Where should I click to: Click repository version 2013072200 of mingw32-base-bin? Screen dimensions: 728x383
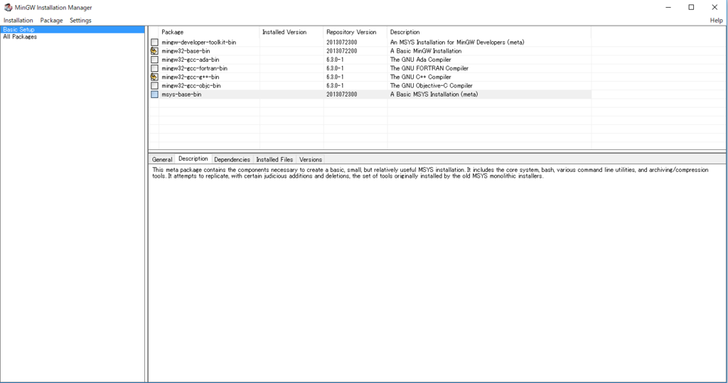pos(342,51)
